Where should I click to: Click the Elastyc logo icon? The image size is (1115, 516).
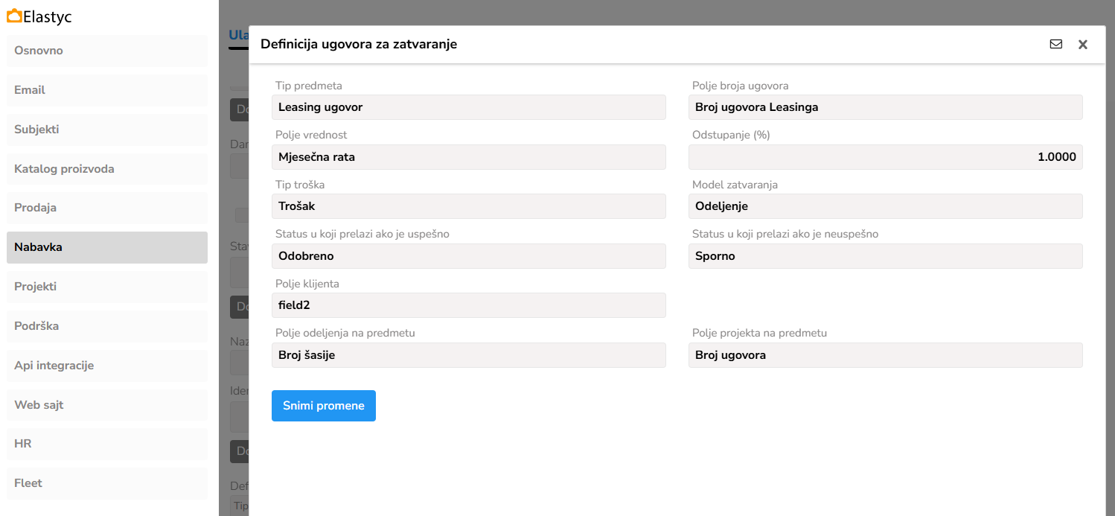13,16
